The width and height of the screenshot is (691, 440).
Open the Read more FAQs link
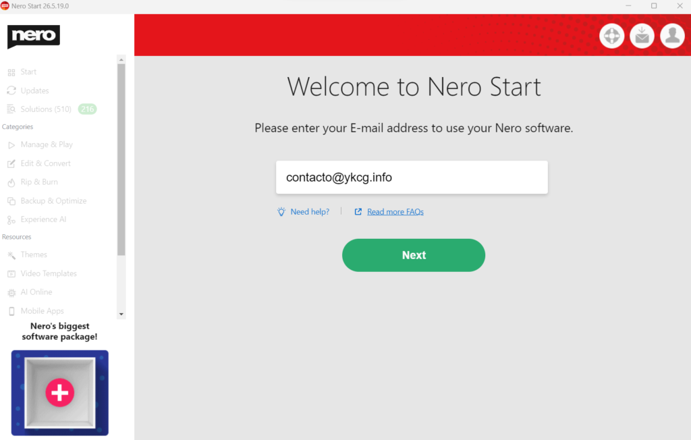click(x=395, y=212)
